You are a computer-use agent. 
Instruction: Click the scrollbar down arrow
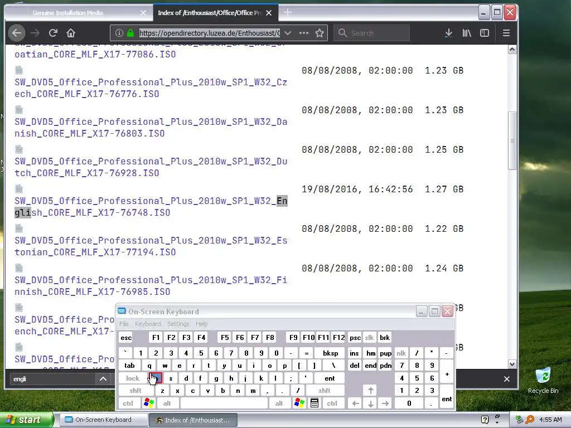click(x=512, y=364)
